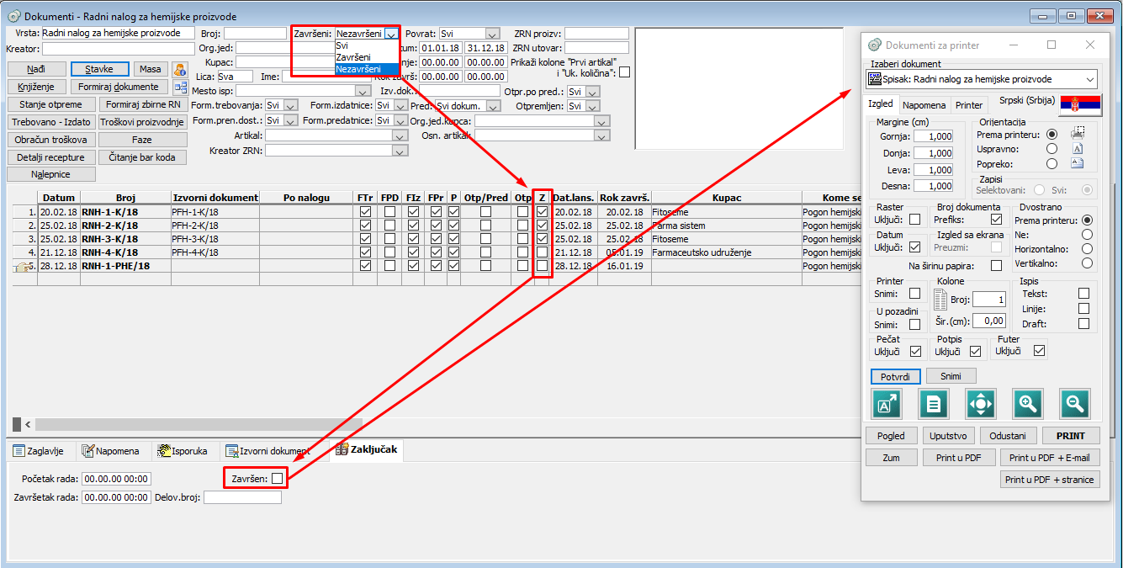1123x568 pixels.
Task: Click the zoom out magnifier icon
Action: coord(1074,404)
